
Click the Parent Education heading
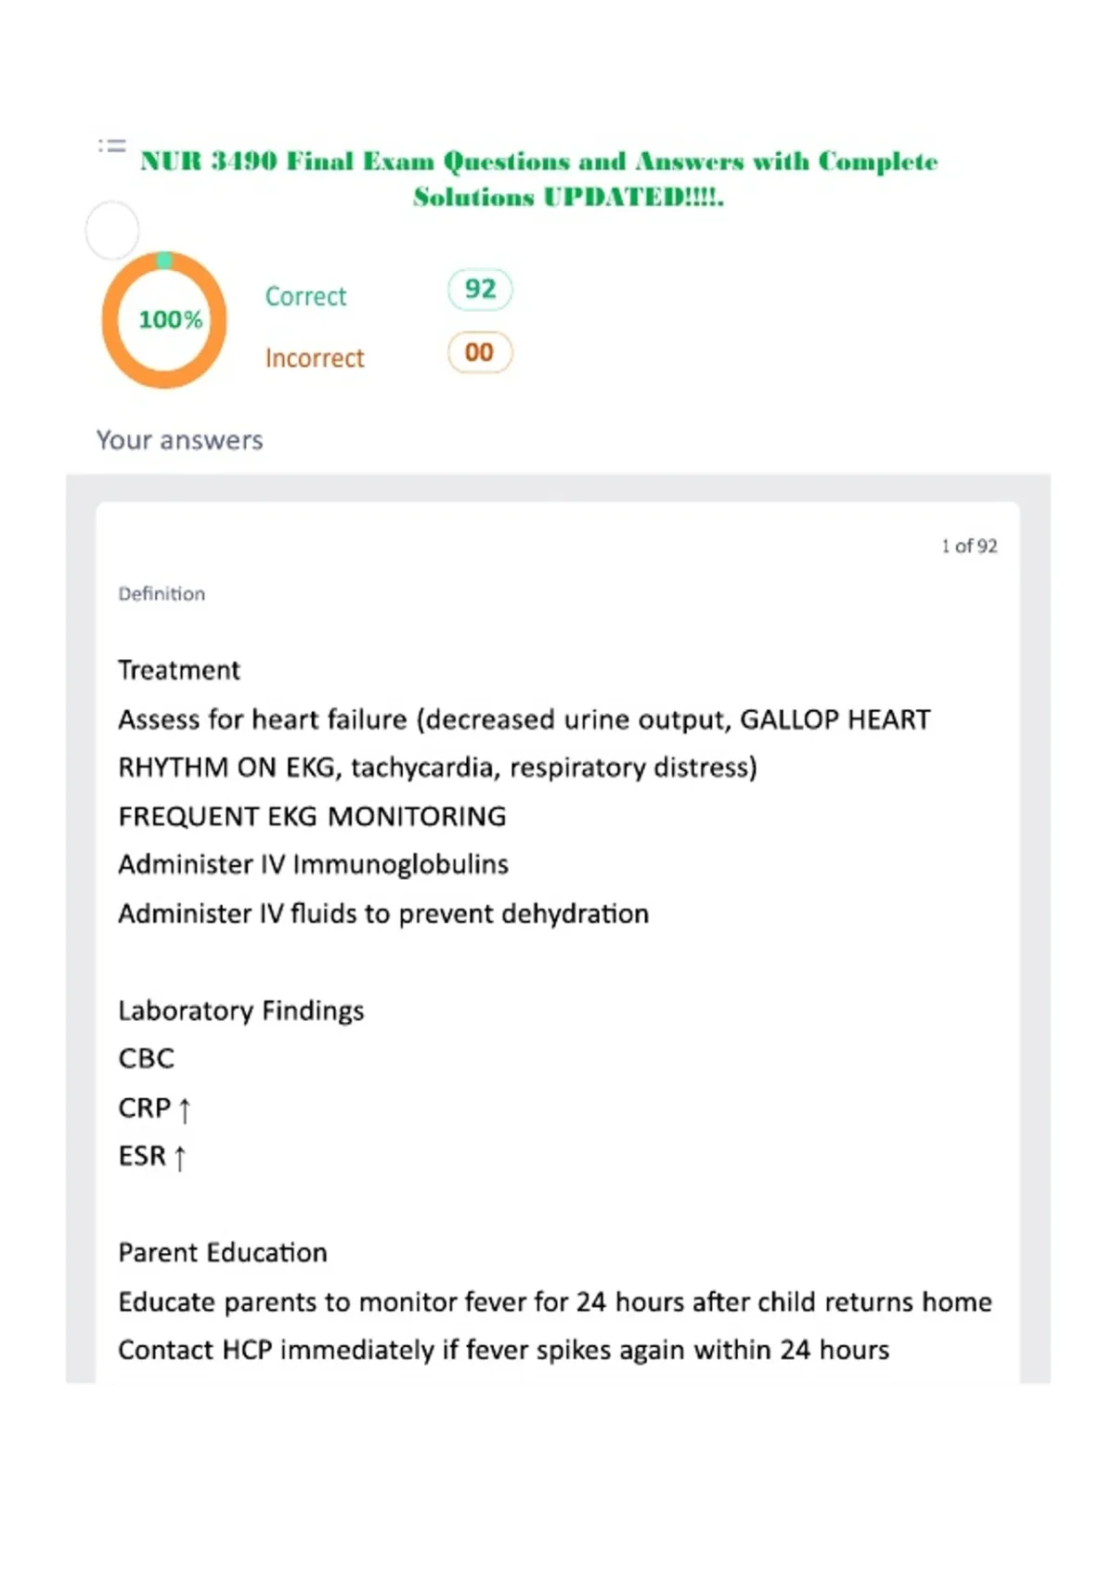[223, 1253]
